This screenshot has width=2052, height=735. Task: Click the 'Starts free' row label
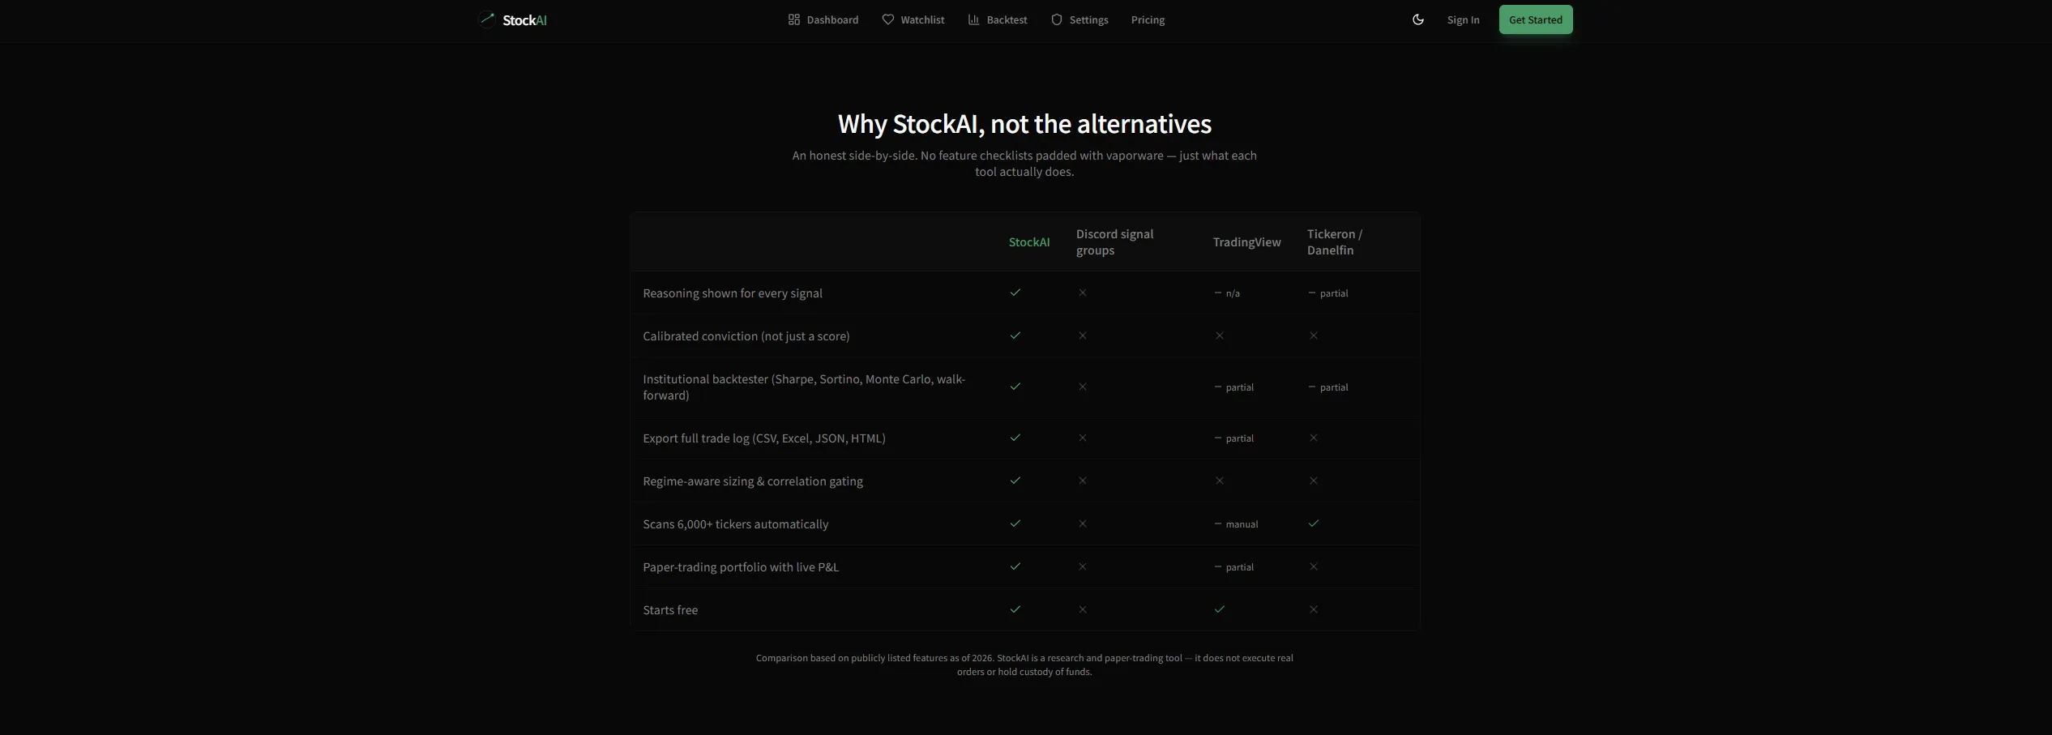(x=670, y=610)
